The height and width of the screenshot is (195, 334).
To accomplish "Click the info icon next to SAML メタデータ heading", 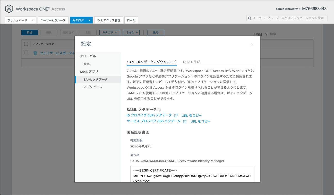I will (x=159, y=110).
